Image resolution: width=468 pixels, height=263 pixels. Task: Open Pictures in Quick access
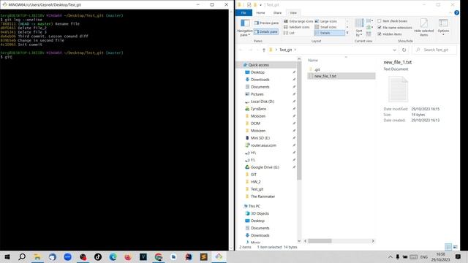point(257,94)
